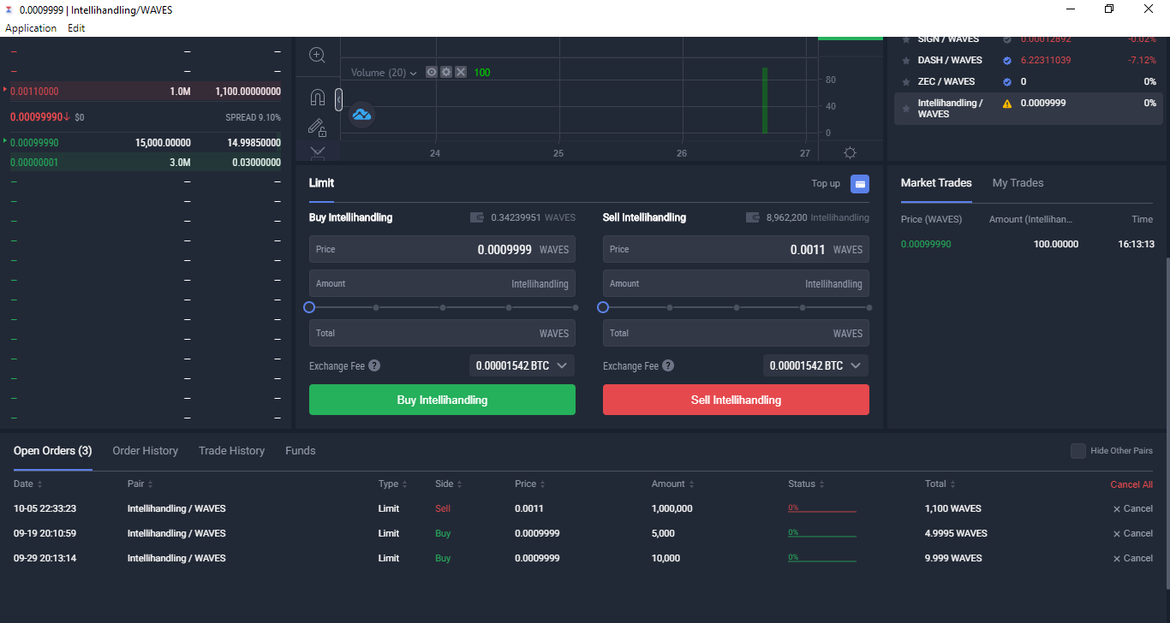Select the 0.00000001 bid row in order book

pos(145,162)
